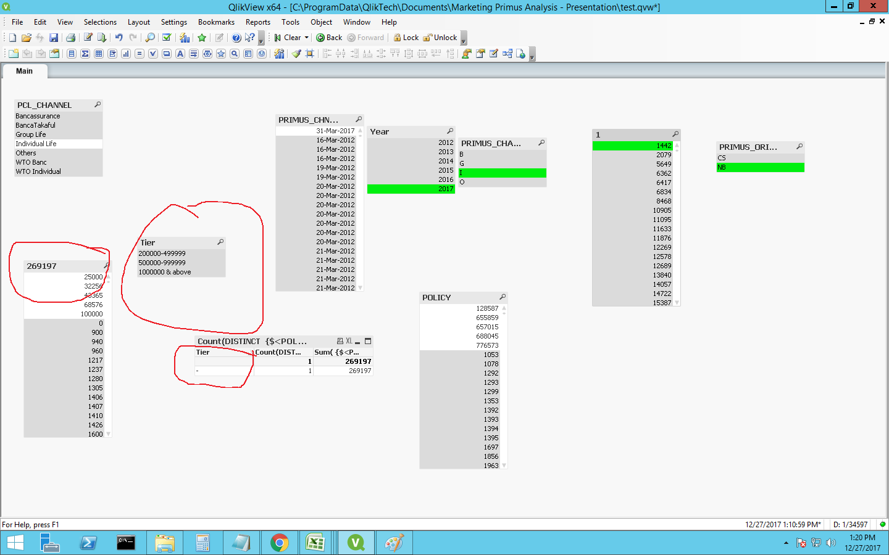Click the Format Painter brush icon
889x555 pixels.
tap(296, 54)
